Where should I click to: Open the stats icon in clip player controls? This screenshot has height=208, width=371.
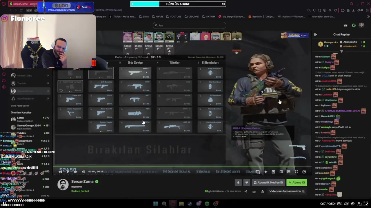coord(273,172)
